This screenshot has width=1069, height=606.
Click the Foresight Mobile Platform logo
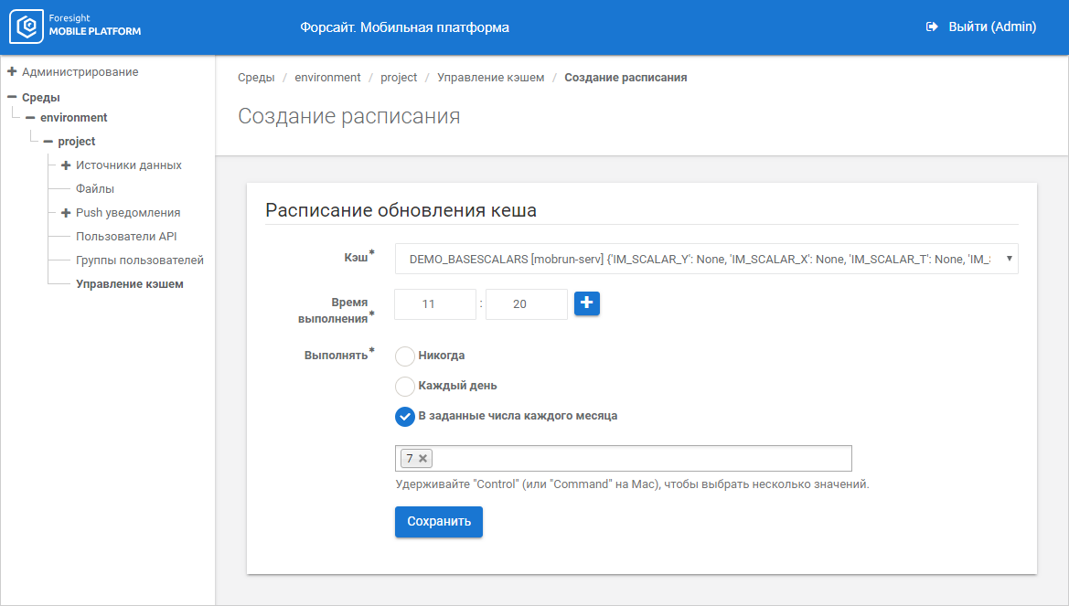76,27
